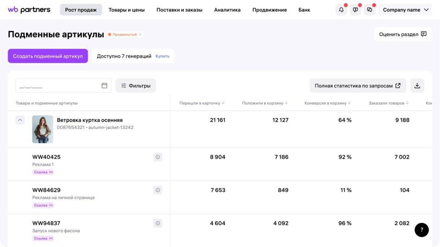Screen dimensions: 440x247
Task: Click the date range input field
Action: pos(57,86)
